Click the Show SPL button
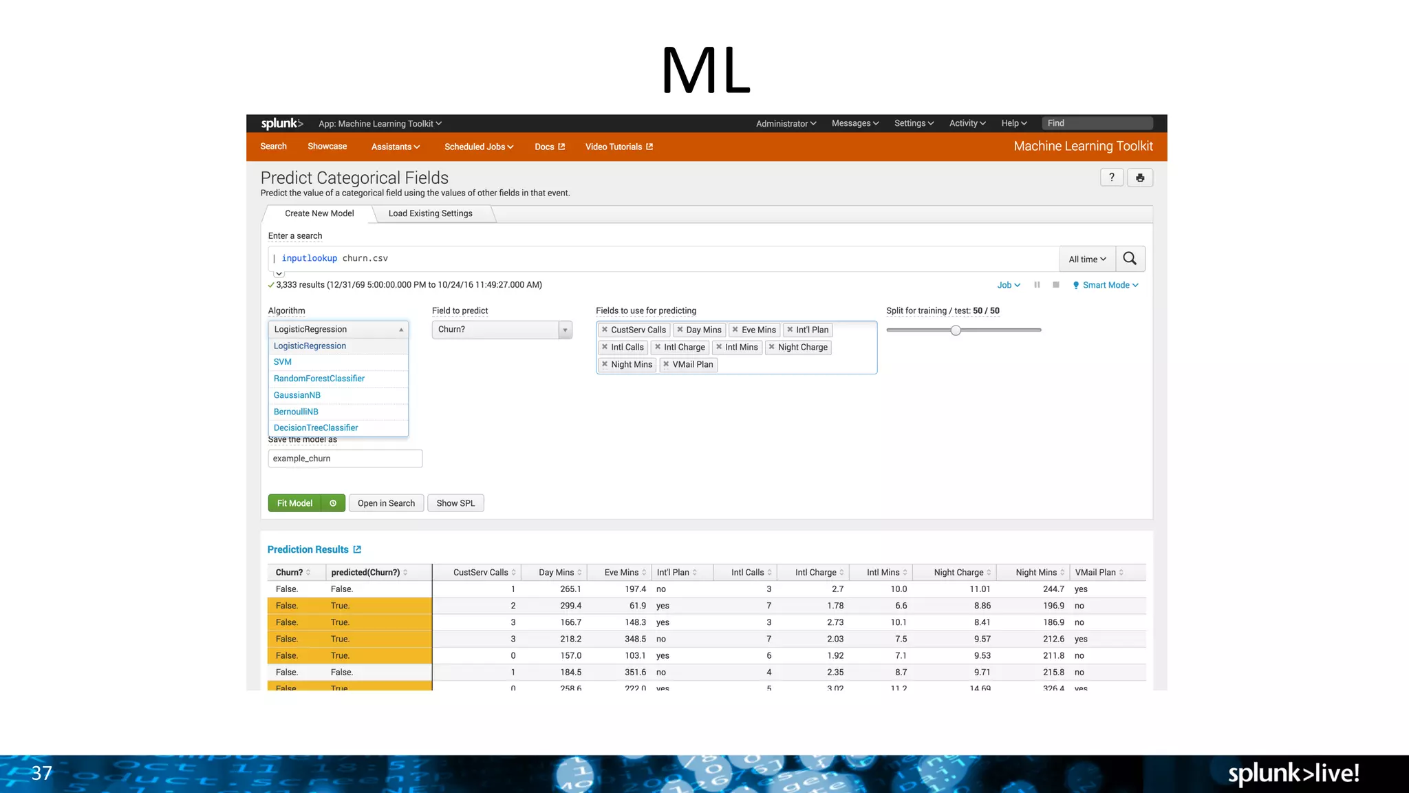 tap(455, 503)
